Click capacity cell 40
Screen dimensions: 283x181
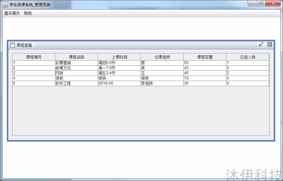205,68
